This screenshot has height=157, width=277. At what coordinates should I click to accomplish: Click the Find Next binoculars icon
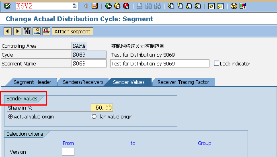pyautogui.click(x=158, y=6)
